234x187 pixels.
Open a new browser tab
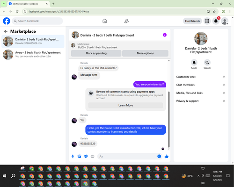click(53, 4)
